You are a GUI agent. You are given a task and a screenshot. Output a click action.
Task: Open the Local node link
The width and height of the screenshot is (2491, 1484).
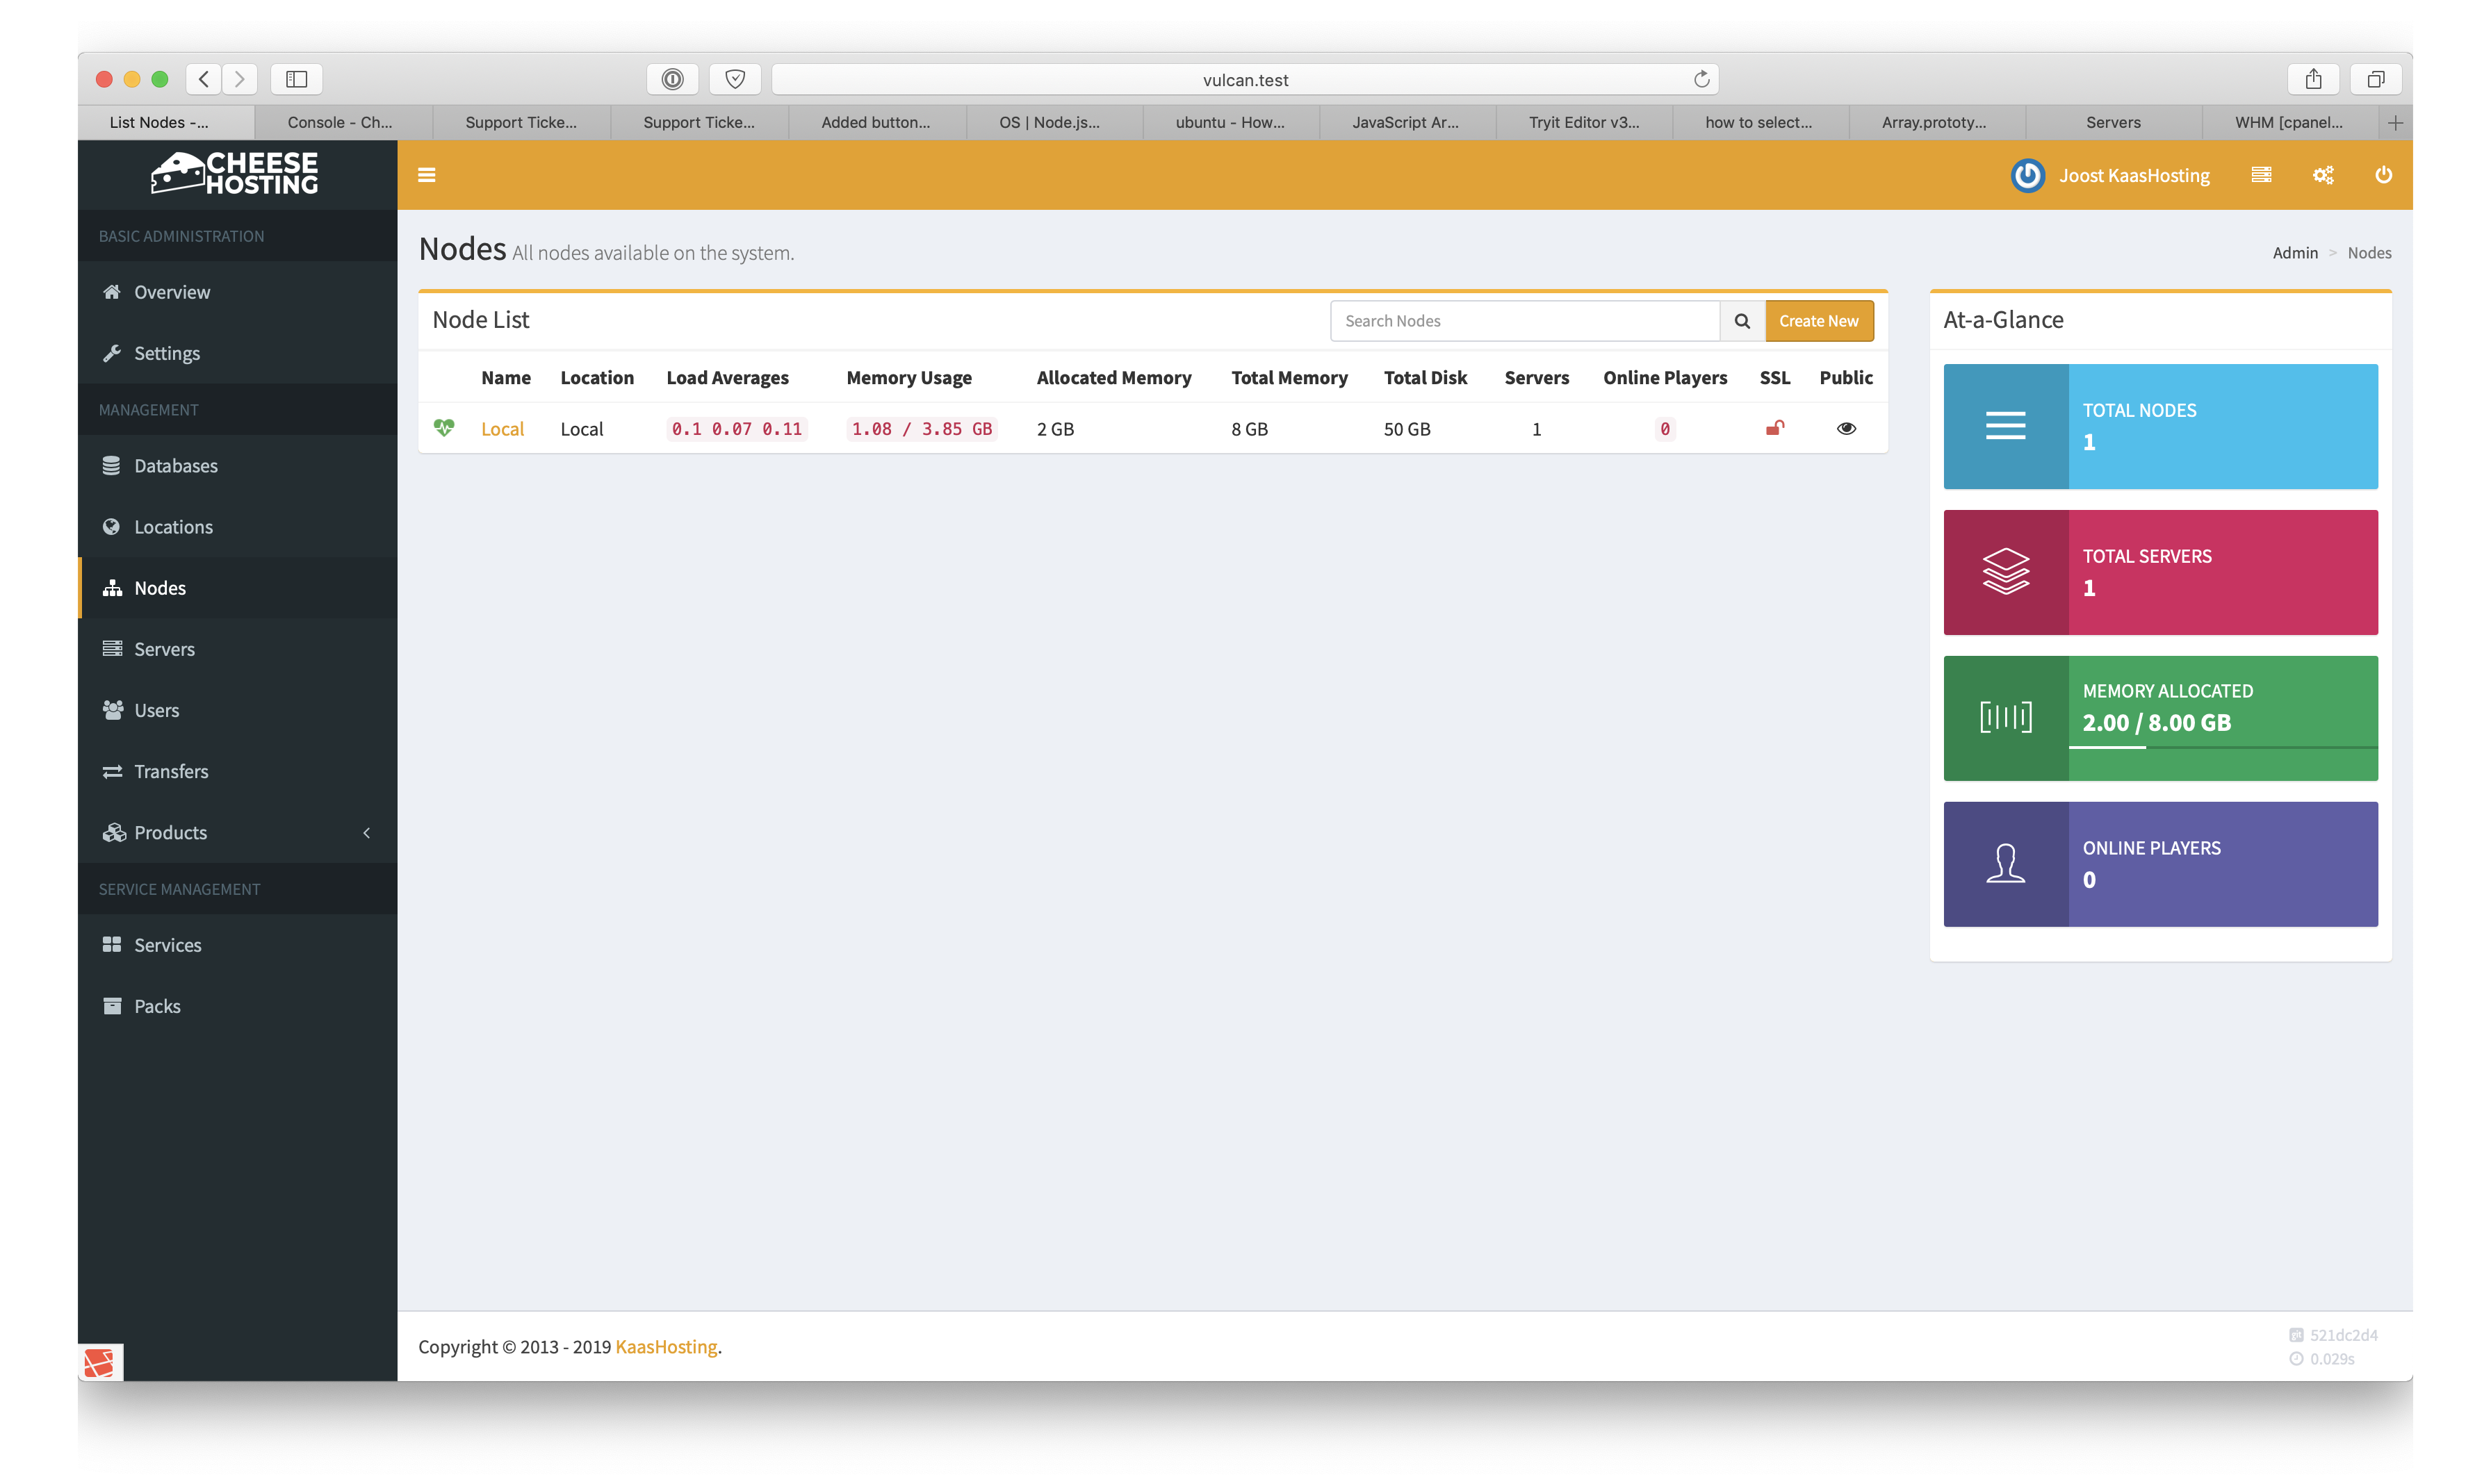[x=503, y=429]
